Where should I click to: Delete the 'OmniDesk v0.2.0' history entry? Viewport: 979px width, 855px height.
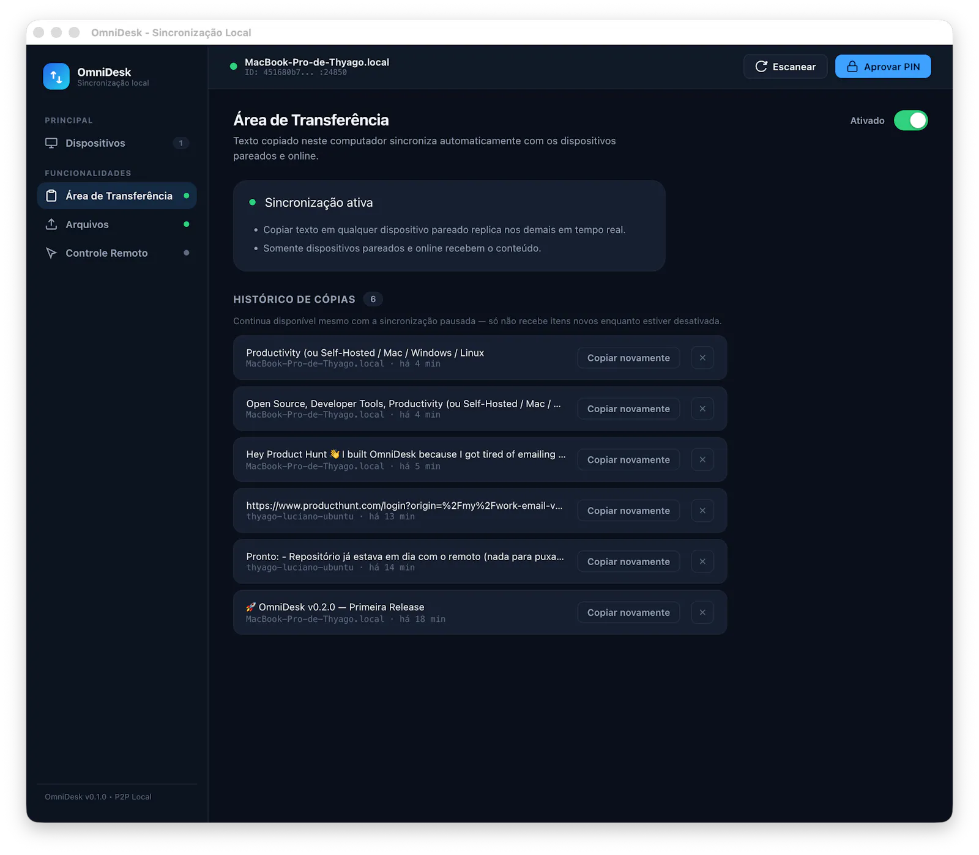click(702, 612)
